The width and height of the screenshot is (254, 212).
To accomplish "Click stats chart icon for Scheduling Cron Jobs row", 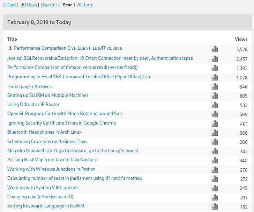I will [x=214, y=142].
